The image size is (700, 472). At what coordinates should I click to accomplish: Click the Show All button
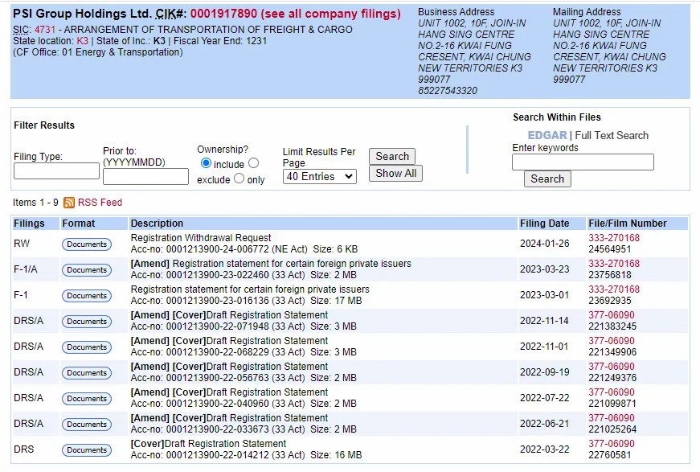[395, 173]
